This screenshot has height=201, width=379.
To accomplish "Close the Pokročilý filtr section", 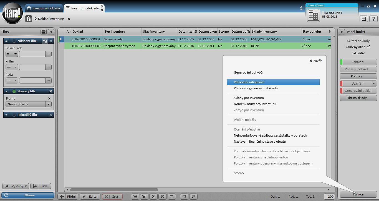I will pos(51,115).
